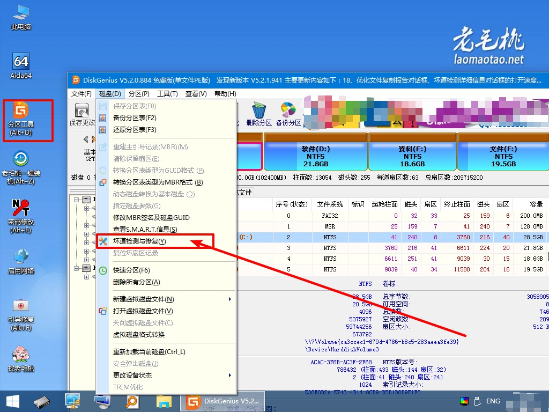This screenshot has height=412, width=549.
Task: Click volume GUID path text
Action: (x=382, y=342)
